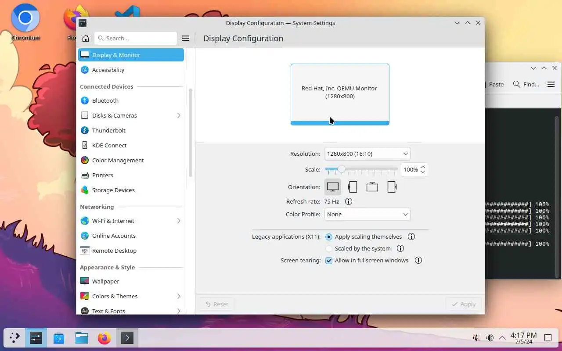
Task: Click the show desktop button in the panel
Action: coord(548,338)
